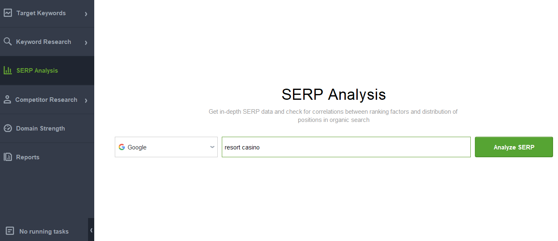Image resolution: width=558 pixels, height=241 pixels.
Task: Click the Reports document icon
Action: [x=7, y=157]
